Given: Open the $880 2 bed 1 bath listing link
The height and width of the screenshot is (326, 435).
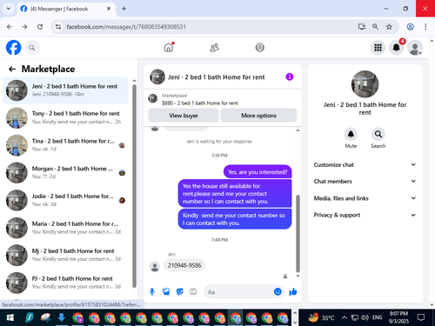Looking at the screenshot, I should tap(200, 103).
